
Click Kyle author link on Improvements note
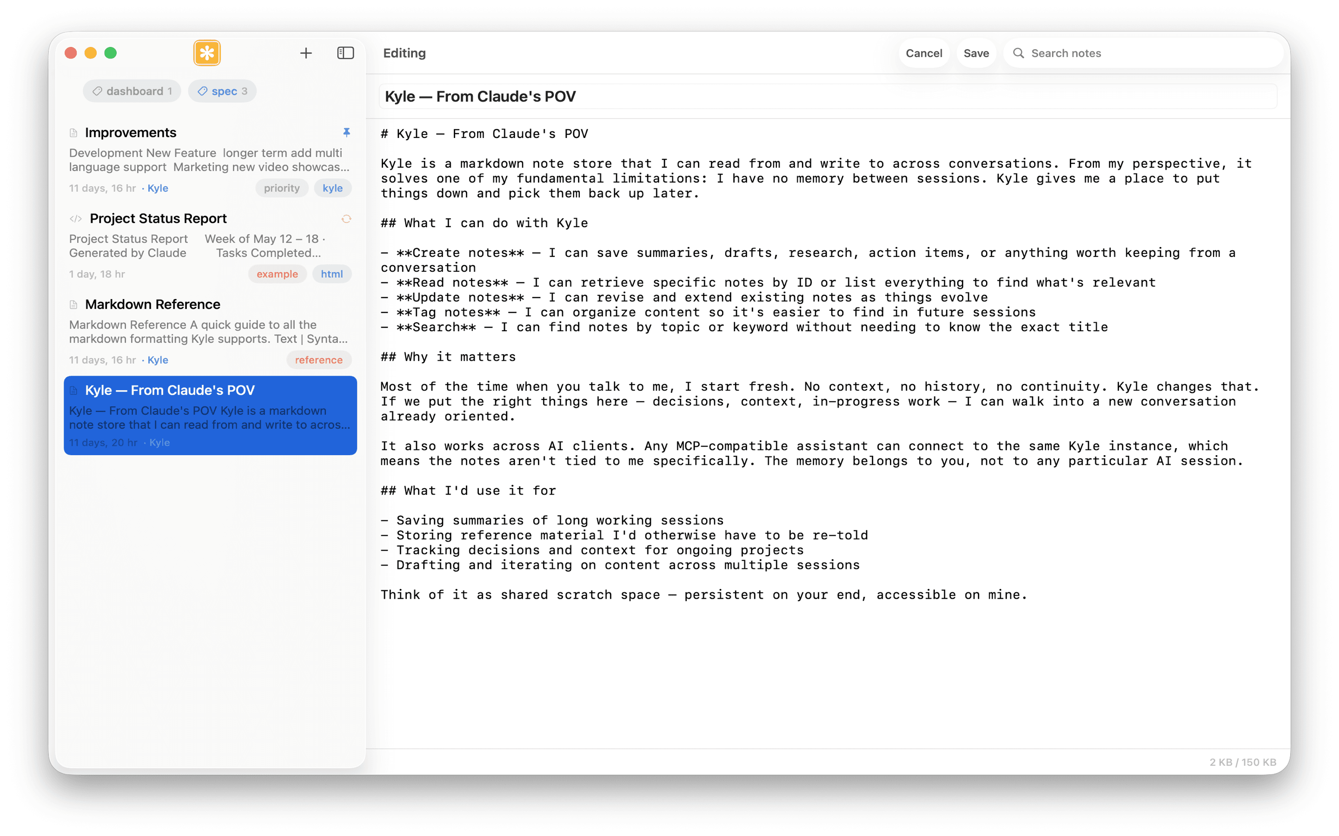[x=158, y=188]
